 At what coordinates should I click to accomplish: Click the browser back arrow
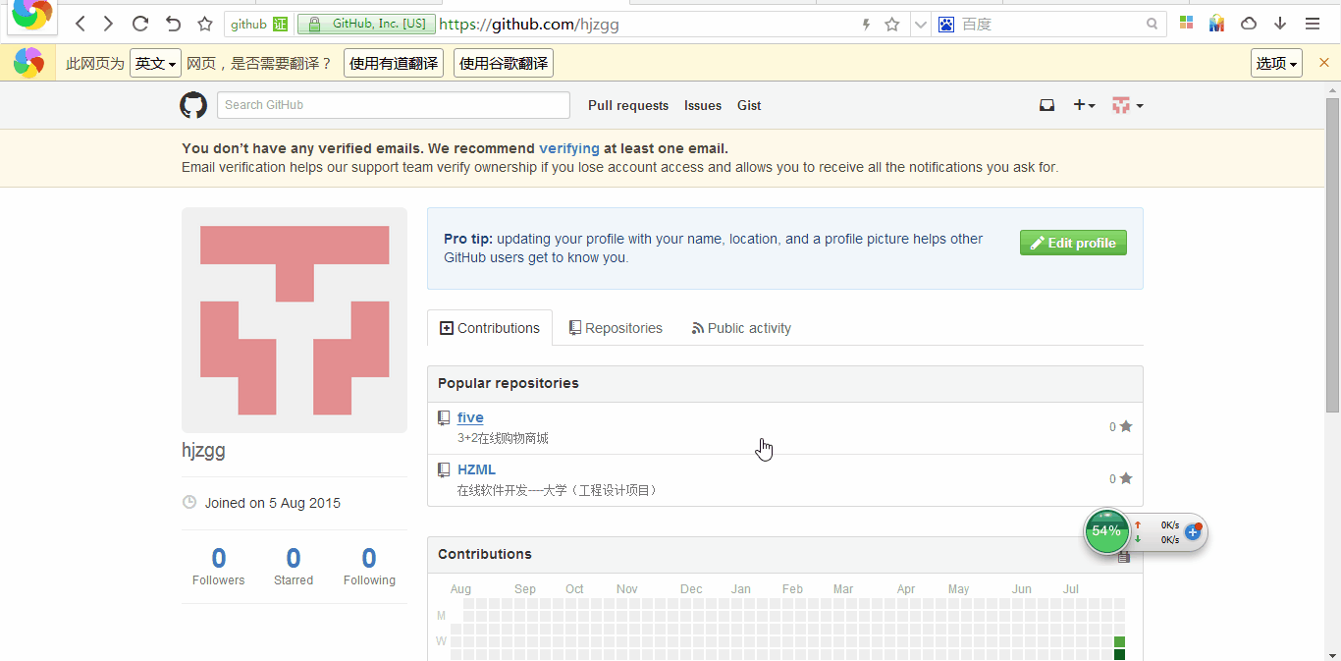click(80, 24)
